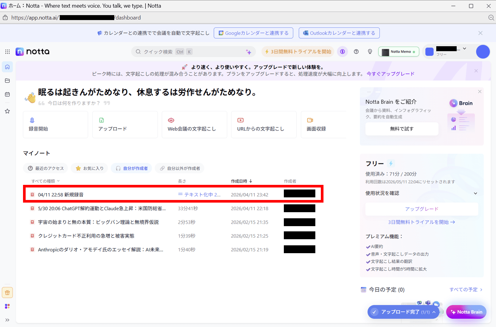Click the lightbulb icon in header
The image size is (496, 327).
[370, 51]
